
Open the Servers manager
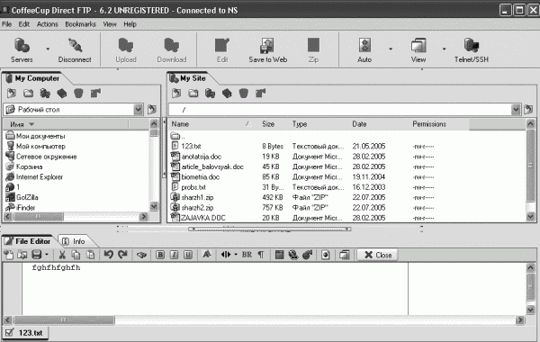(x=22, y=50)
